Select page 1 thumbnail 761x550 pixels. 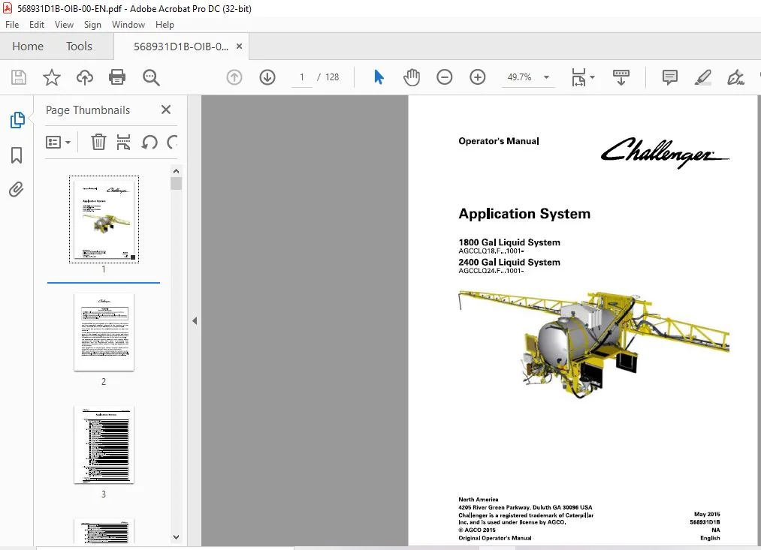click(104, 220)
